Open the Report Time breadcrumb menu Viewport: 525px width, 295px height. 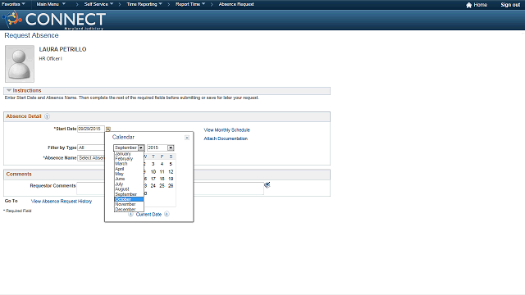coord(190,4)
